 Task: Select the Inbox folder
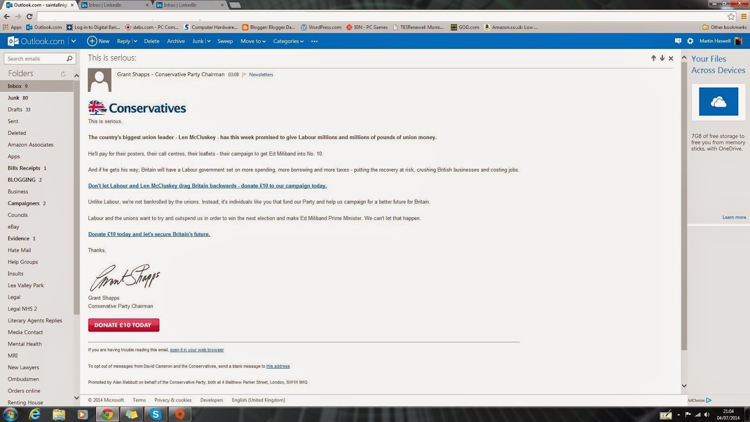pyautogui.click(x=37, y=86)
